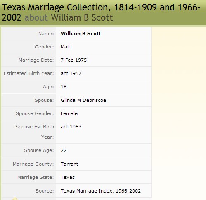Click the Marriage Date field label
Image resolution: width=206 pixels, height=200 pixels.
click(36, 60)
